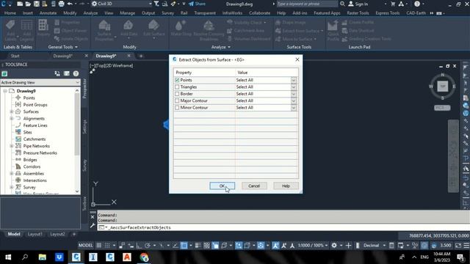Click the search magnifier icon
Image resolution: width=470 pixels, height=264 pixels.
click(342, 4)
